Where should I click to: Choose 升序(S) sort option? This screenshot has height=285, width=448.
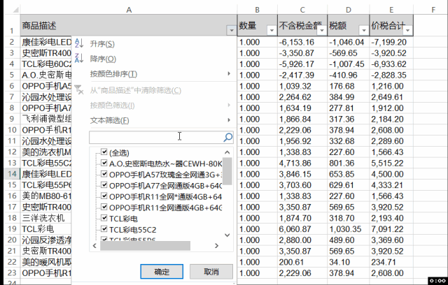pos(102,44)
